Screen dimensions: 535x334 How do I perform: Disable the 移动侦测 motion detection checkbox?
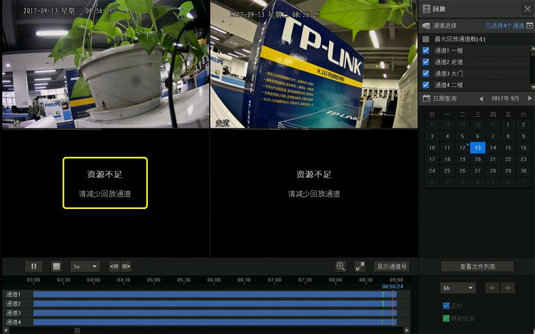coord(445,318)
